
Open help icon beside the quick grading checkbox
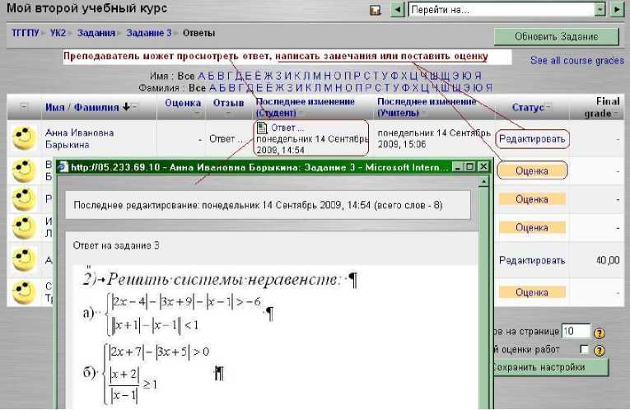tap(600, 349)
